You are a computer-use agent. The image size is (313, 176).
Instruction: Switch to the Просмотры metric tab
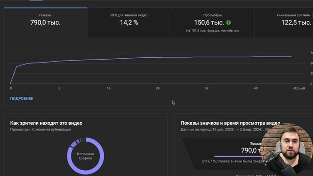tap(212, 22)
